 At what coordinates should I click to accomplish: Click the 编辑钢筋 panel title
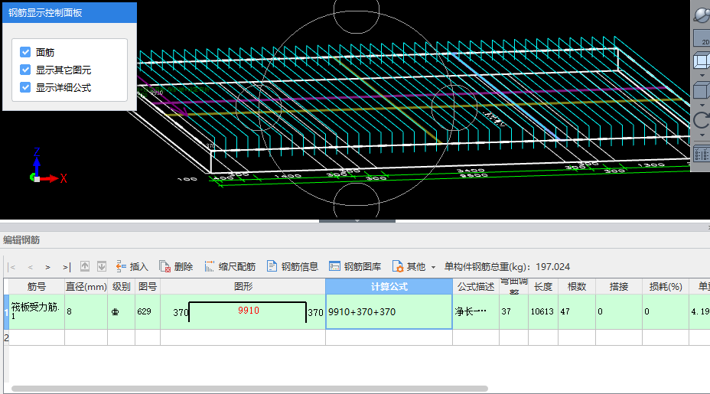pyautogui.click(x=21, y=240)
